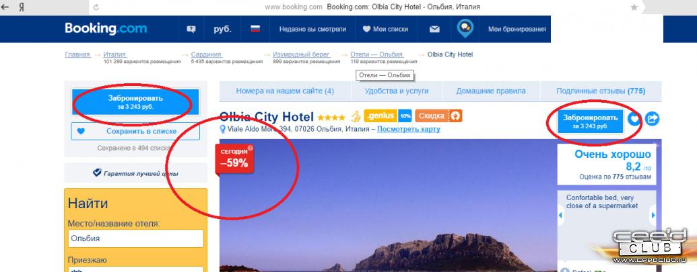The height and width of the screenshot is (272, 697).
Task: Open the руб. currency selector
Action: [222, 30]
